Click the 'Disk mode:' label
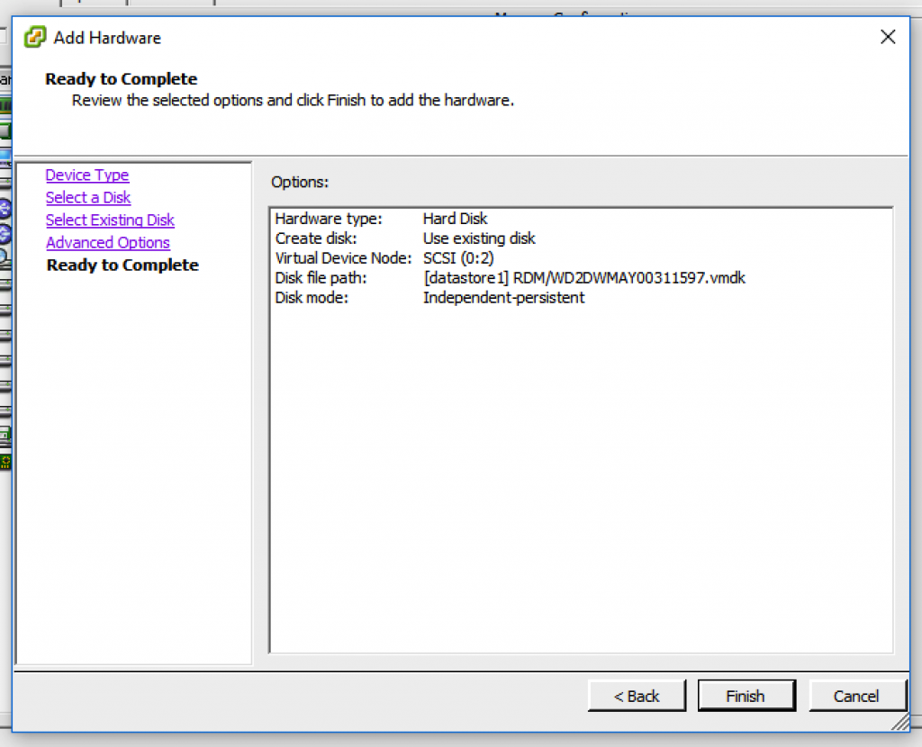 (x=311, y=297)
